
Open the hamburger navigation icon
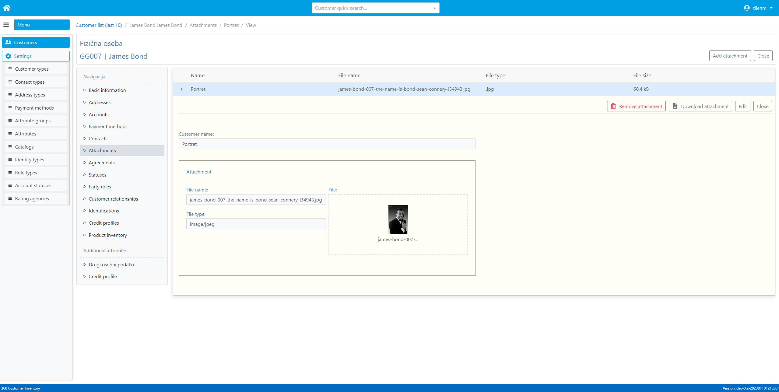pos(6,25)
